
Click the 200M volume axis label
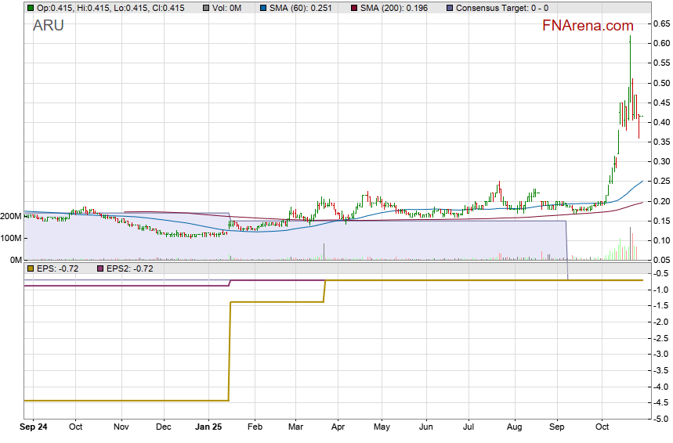[x=10, y=216]
